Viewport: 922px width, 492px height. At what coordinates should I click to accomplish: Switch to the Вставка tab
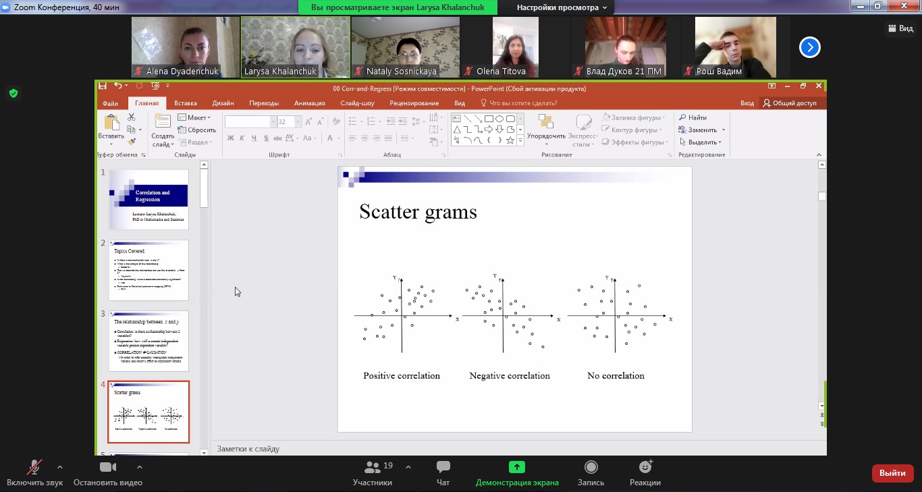[x=186, y=103]
